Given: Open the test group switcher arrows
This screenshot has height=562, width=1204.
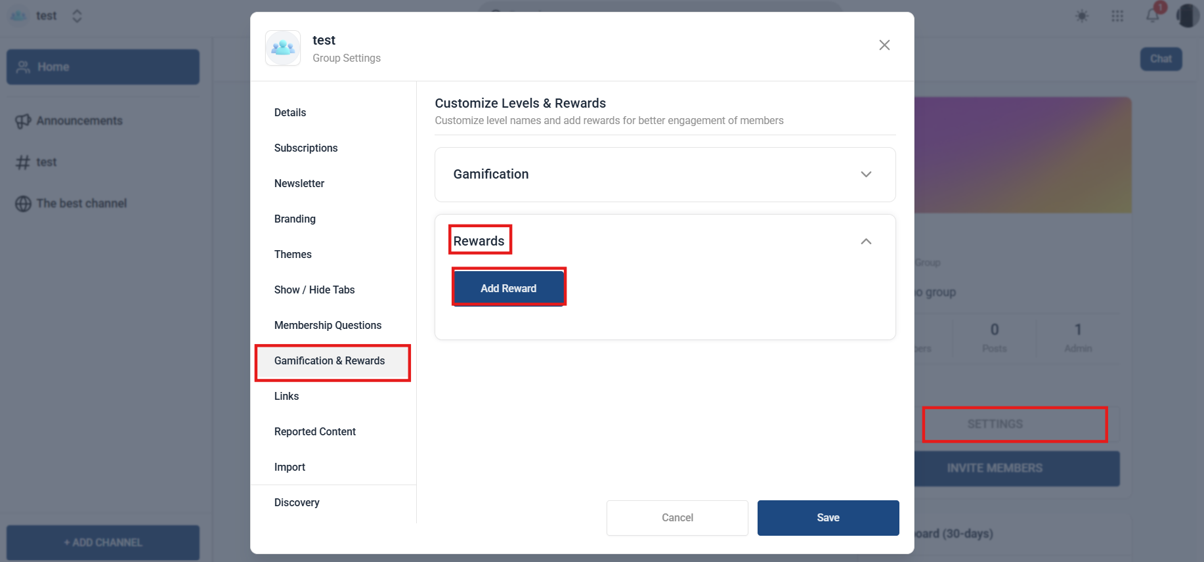Looking at the screenshot, I should pos(77,16).
